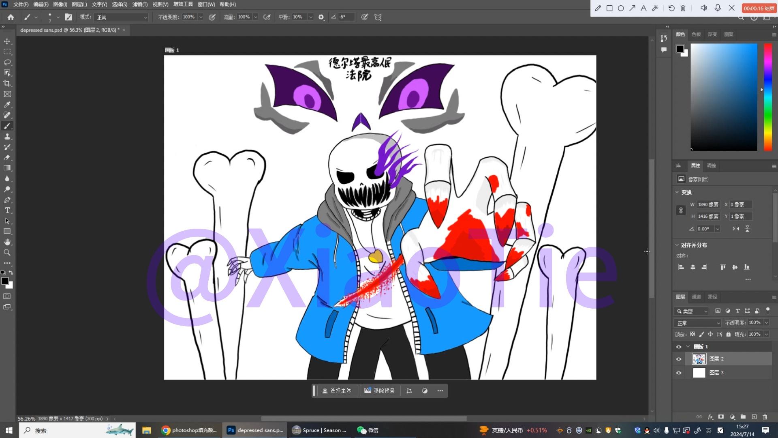This screenshot has height=438, width=778.
Task: Add a layer style via fx icon
Action: [x=710, y=417]
